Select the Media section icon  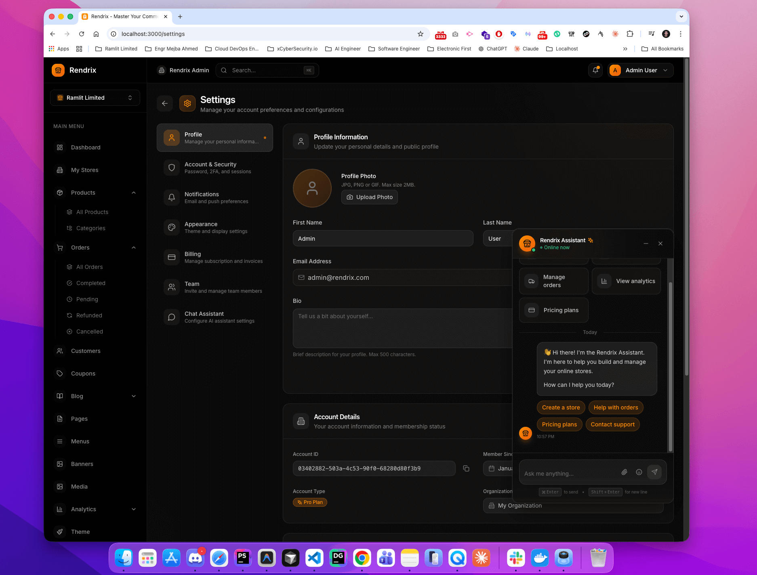pos(60,487)
